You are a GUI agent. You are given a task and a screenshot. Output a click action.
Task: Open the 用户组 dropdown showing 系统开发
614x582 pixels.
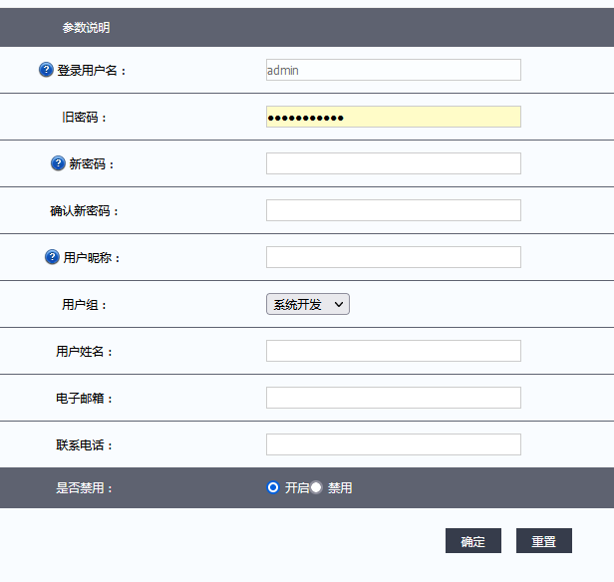307,304
